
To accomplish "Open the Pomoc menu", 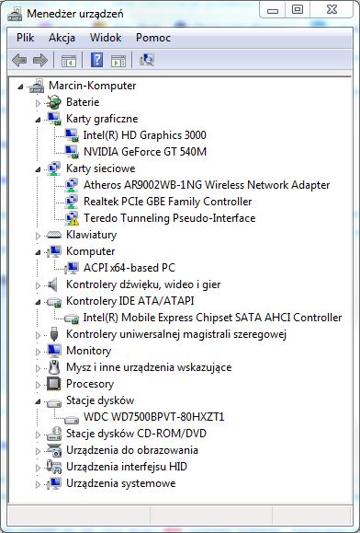I will click(x=153, y=38).
